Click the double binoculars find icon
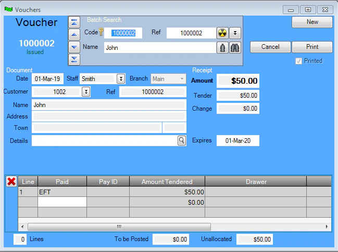338x252 pixels. 235,47
